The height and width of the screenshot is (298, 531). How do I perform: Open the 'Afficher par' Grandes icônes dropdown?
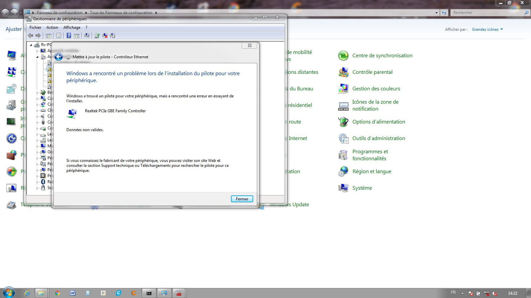pos(487,29)
